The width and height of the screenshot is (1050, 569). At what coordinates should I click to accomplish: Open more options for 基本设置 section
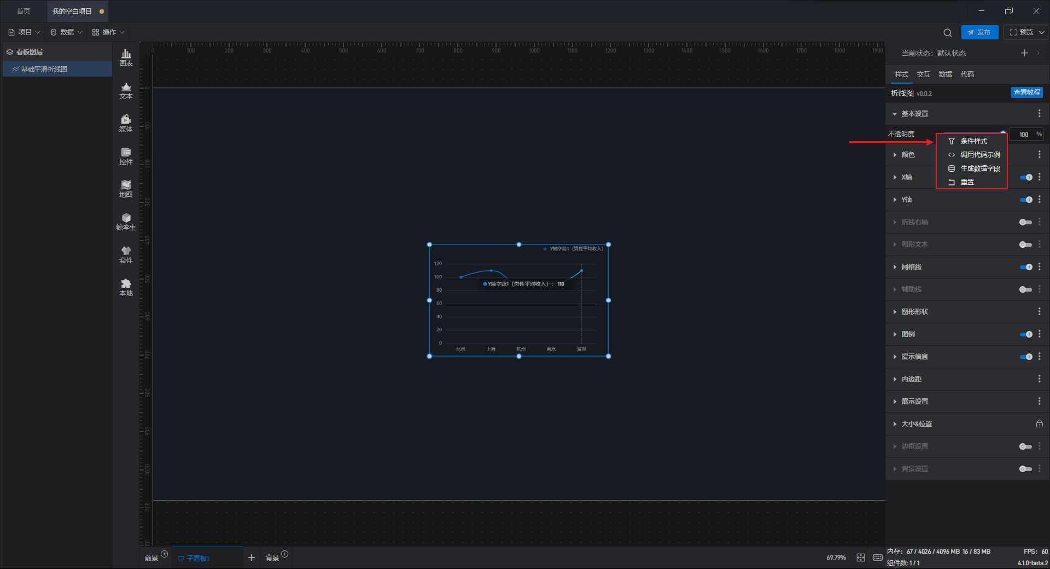tap(1039, 113)
